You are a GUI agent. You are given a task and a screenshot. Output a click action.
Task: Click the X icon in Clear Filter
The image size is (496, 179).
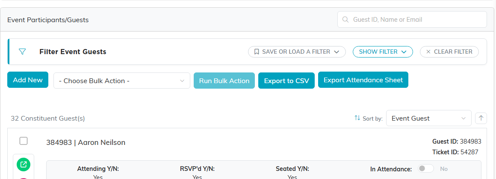click(428, 52)
